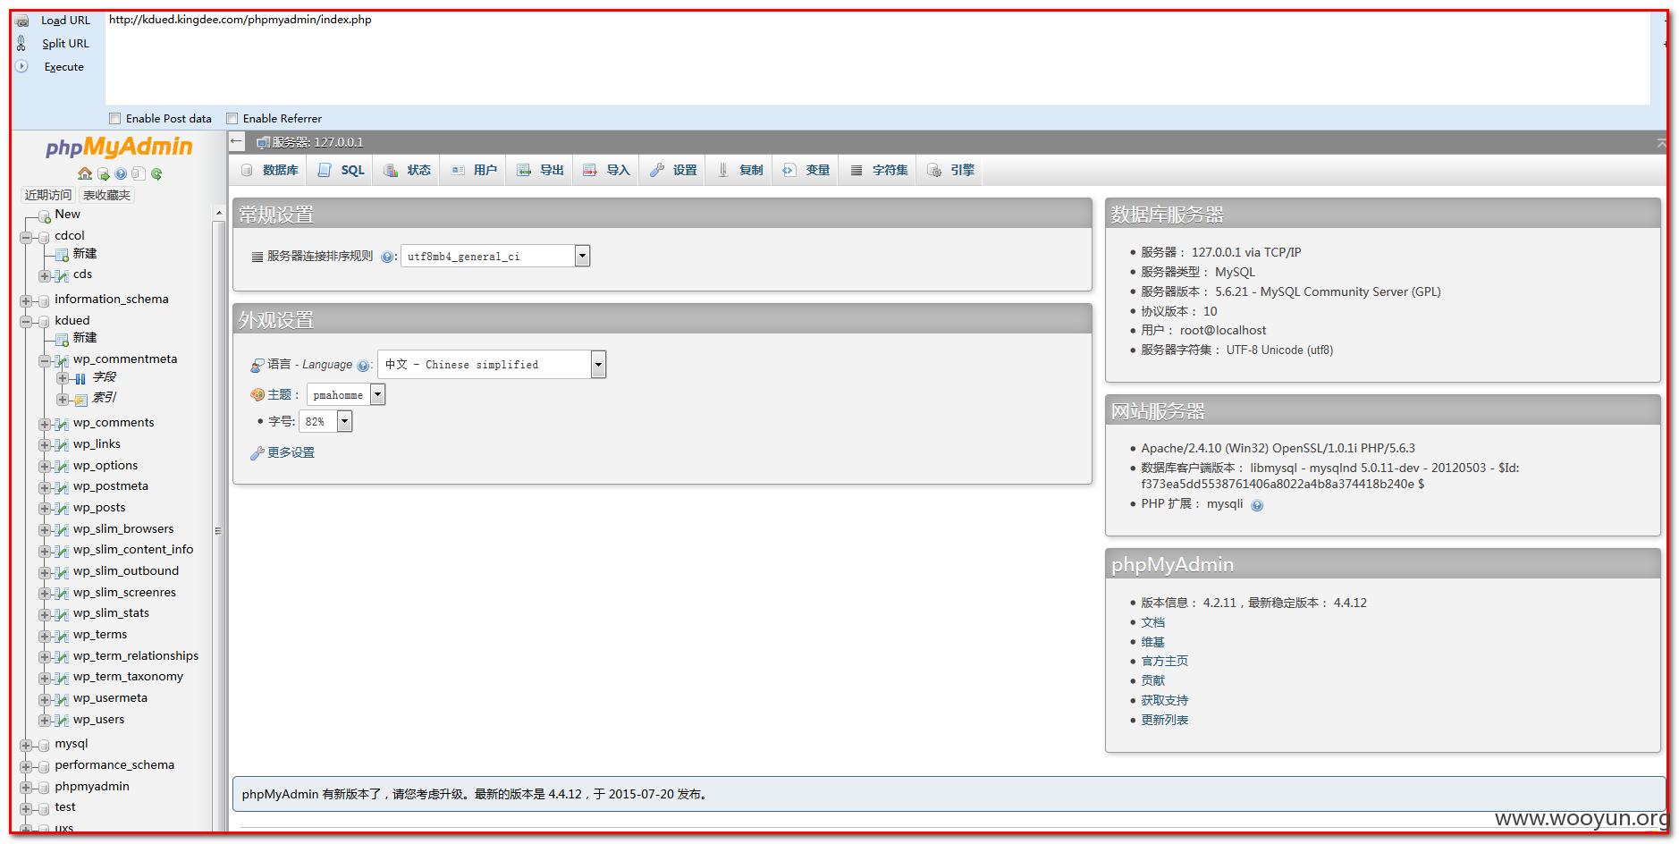The image size is (1679, 844).
Task: Click help icon beside Language label
Action: click(x=363, y=366)
